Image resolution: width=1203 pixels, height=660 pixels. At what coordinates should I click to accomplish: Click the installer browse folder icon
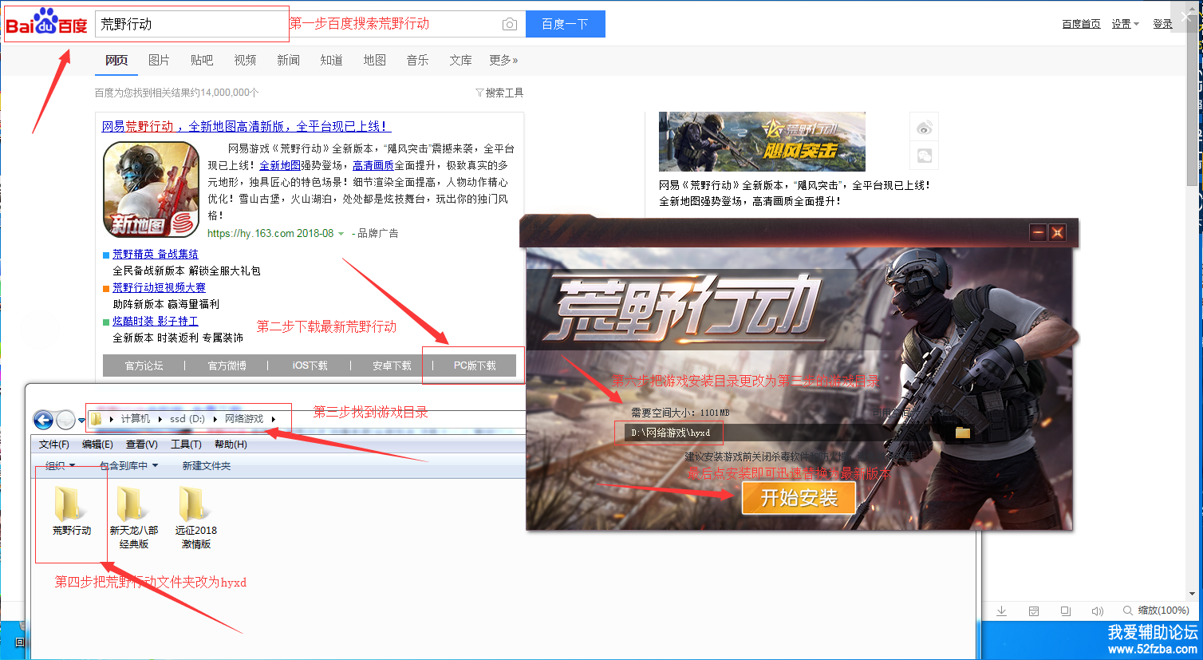click(x=963, y=433)
